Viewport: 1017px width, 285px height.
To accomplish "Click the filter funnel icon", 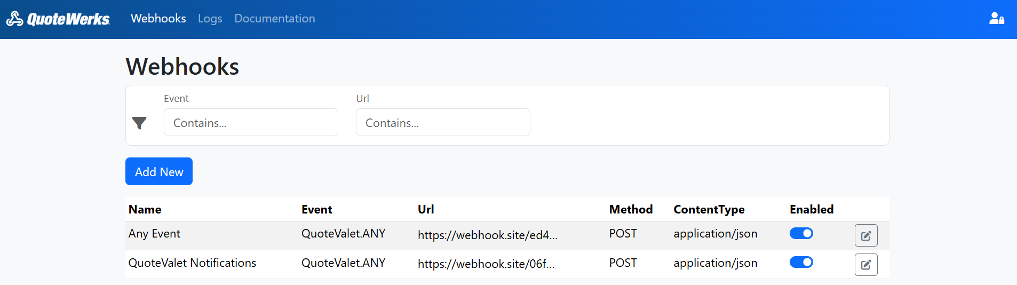I will 139,123.
